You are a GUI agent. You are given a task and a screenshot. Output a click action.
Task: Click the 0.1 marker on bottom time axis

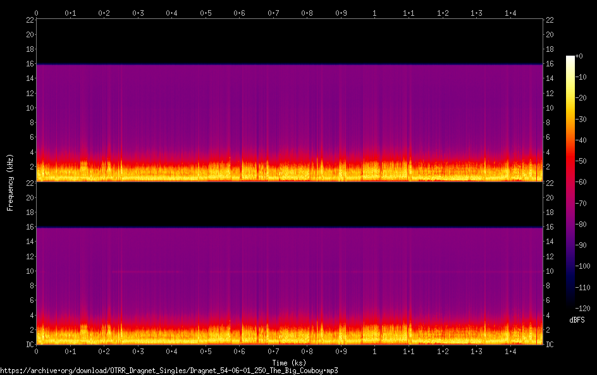[70, 351]
